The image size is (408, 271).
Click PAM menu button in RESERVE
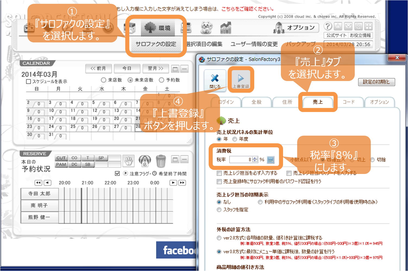click(61, 164)
